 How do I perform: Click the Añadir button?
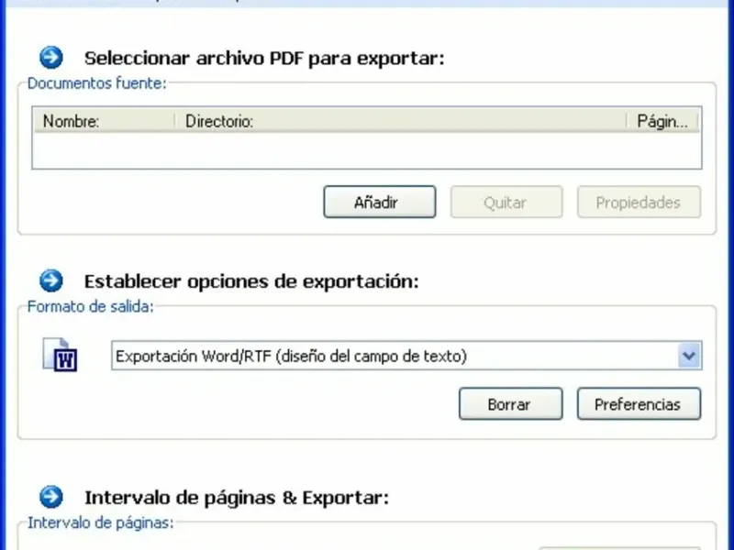pyautogui.click(x=379, y=202)
